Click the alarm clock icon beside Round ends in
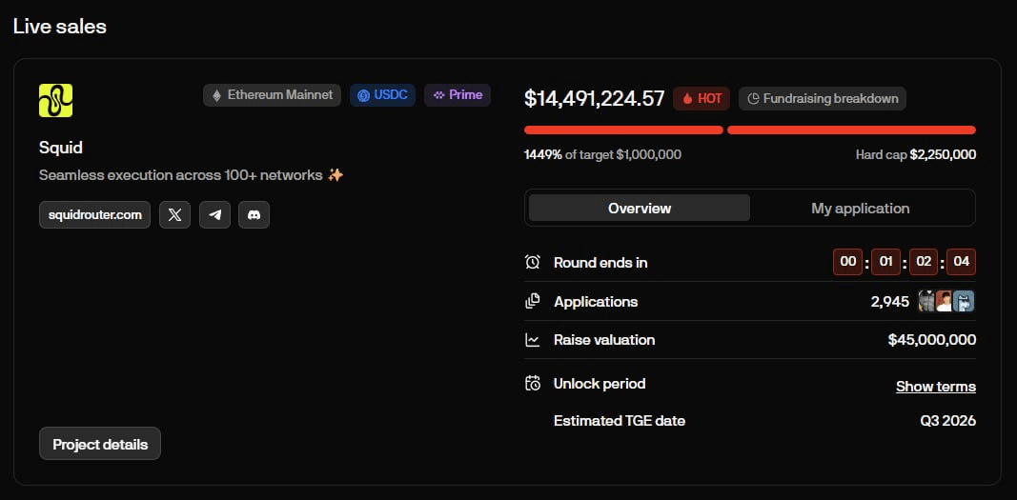The width and height of the screenshot is (1017, 500). pos(533,262)
